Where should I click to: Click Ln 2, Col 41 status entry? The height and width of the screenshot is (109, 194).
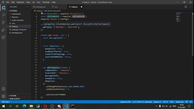142,102
